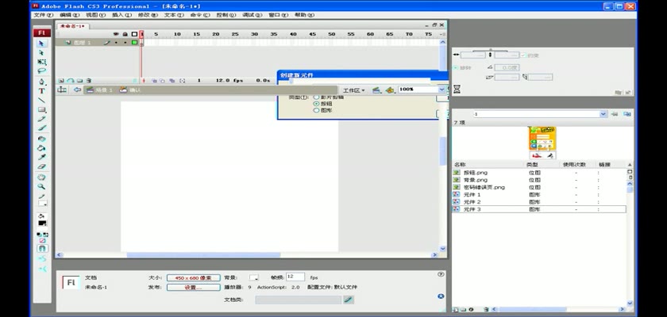Click the Smooth option in the toolbox
The image size is (667, 317).
coord(43,259)
